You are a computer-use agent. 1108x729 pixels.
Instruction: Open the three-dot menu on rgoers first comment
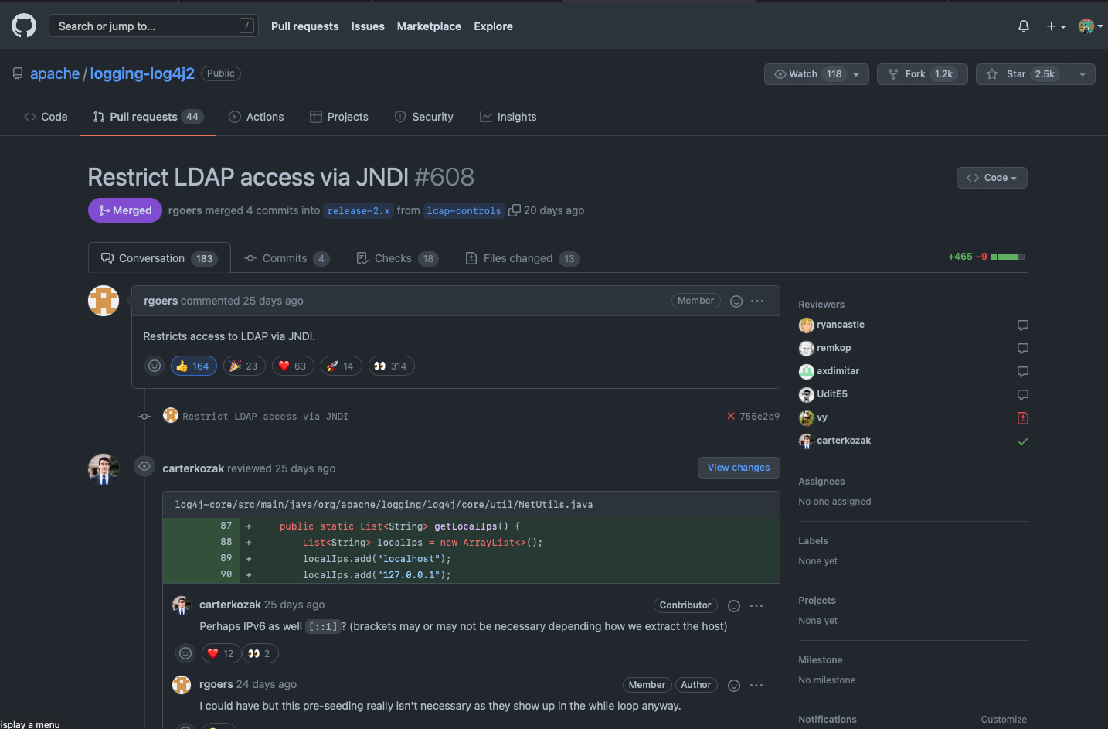coord(757,301)
